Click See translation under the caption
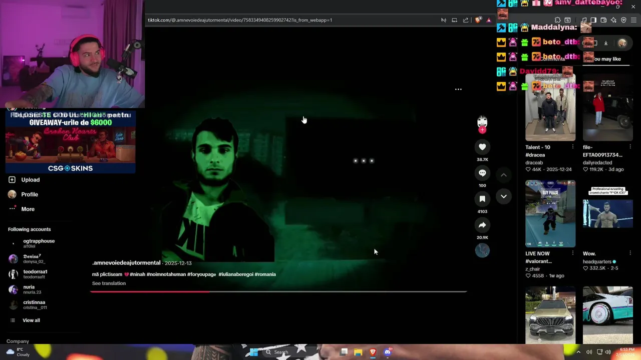Viewport: 641px width, 360px height. pyautogui.click(x=109, y=283)
